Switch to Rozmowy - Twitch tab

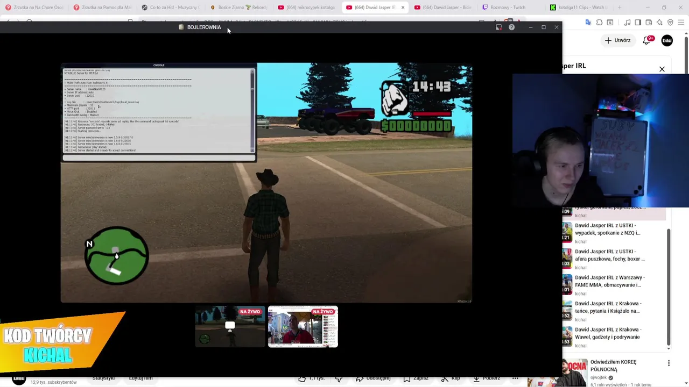click(511, 8)
